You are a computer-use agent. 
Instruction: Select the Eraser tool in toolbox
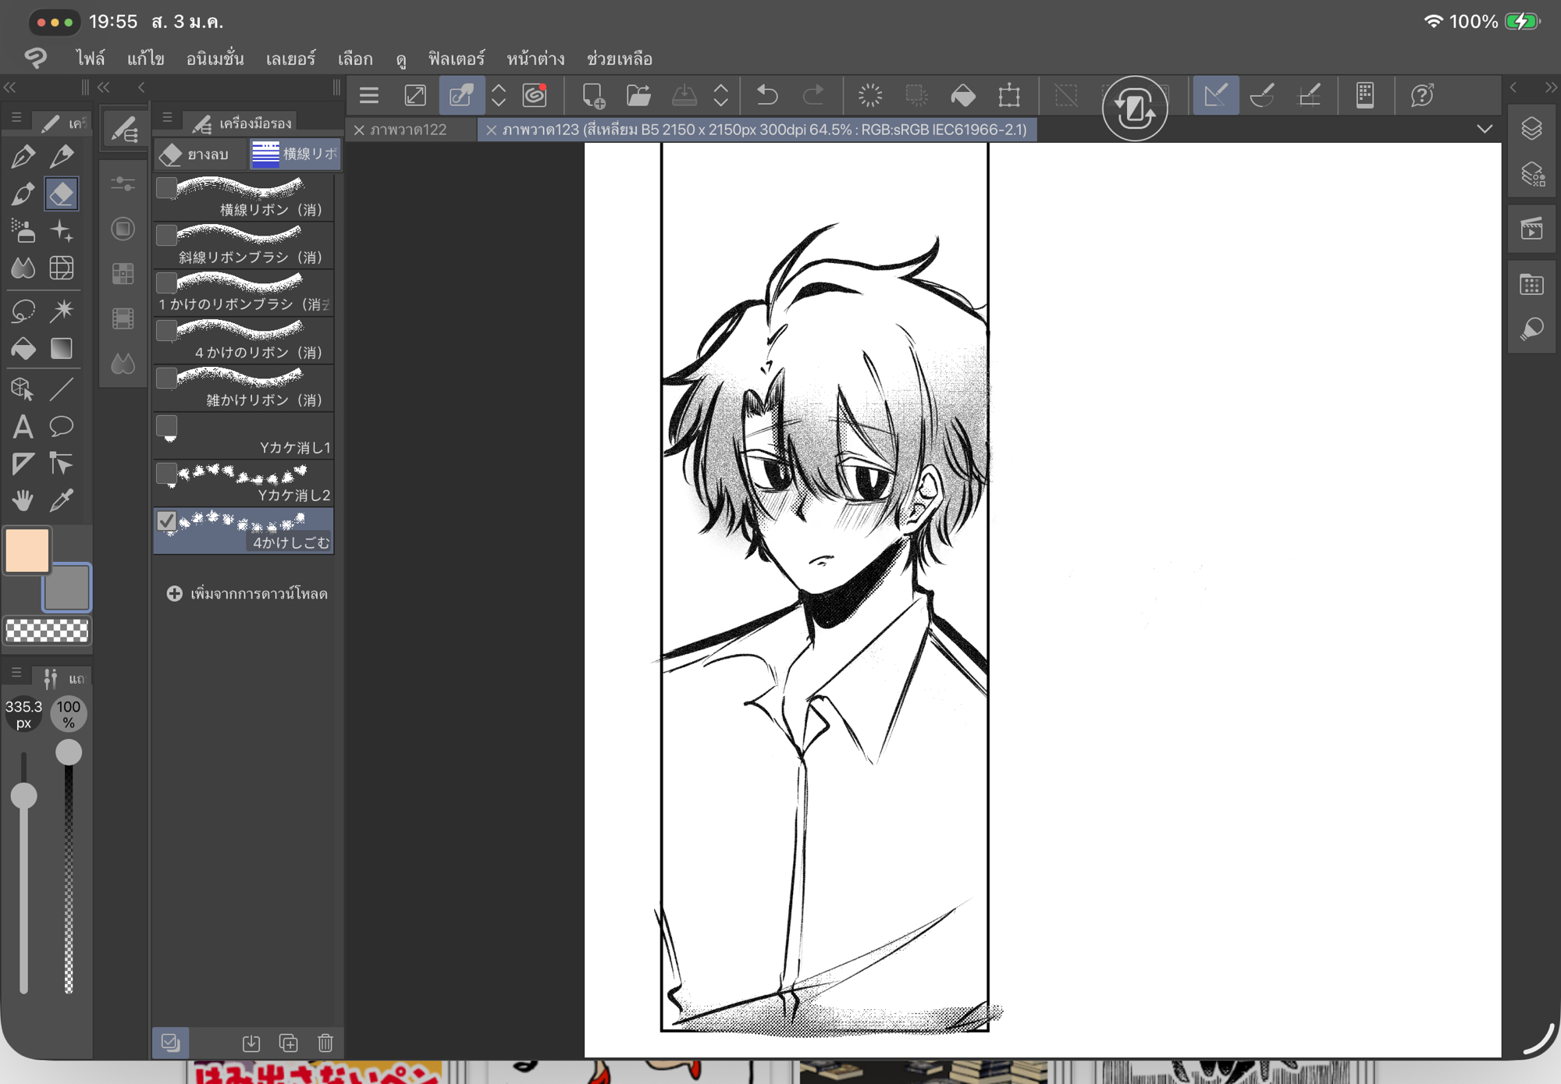(x=61, y=194)
